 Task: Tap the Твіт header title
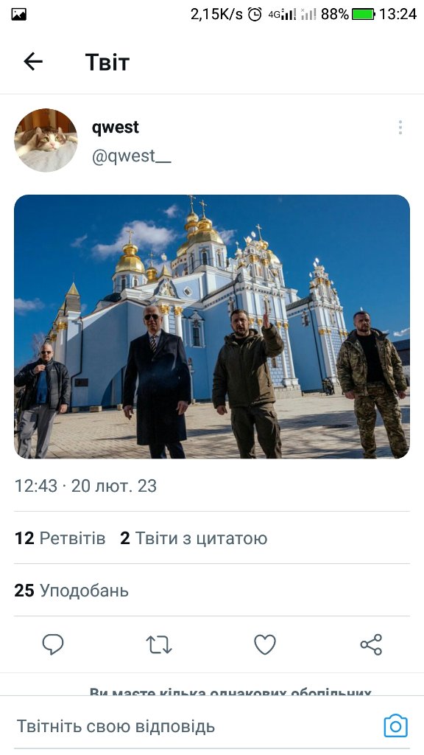pyautogui.click(x=107, y=62)
